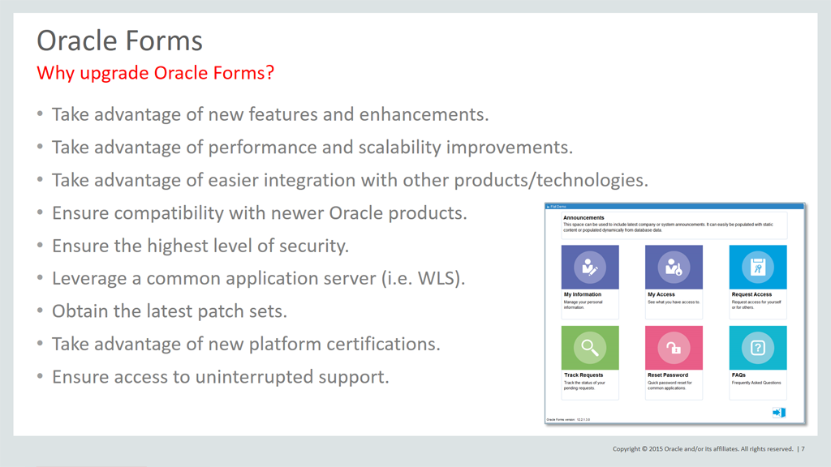Click the Flat Demo window title bar
The image size is (831, 467).
(x=674, y=207)
